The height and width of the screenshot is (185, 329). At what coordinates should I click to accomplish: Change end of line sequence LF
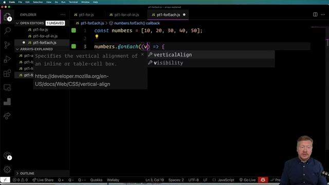pyautogui.click(x=205, y=180)
